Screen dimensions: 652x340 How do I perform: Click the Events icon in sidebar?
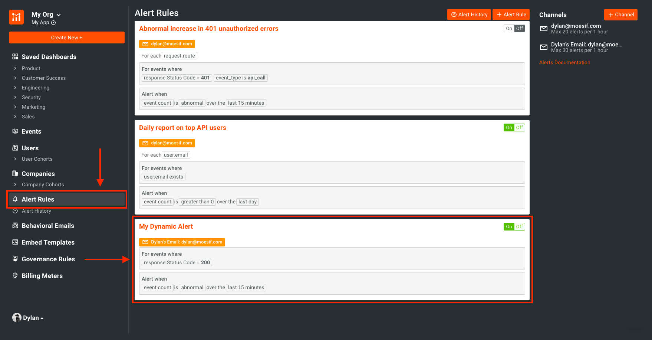[x=15, y=131]
